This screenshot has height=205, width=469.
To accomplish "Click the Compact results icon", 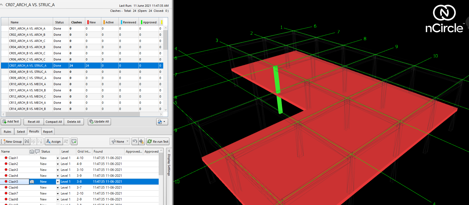I will coord(142,141).
